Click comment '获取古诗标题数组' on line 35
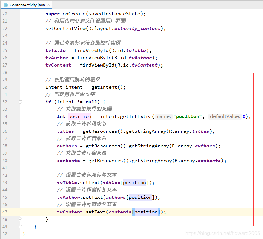 [86, 124]
